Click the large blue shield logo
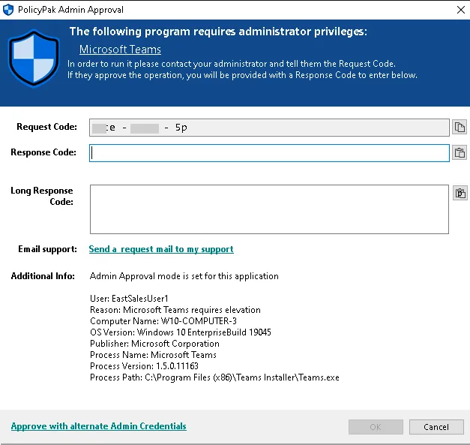Viewport: 470px width, 445px height. click(x=34, y=58)
